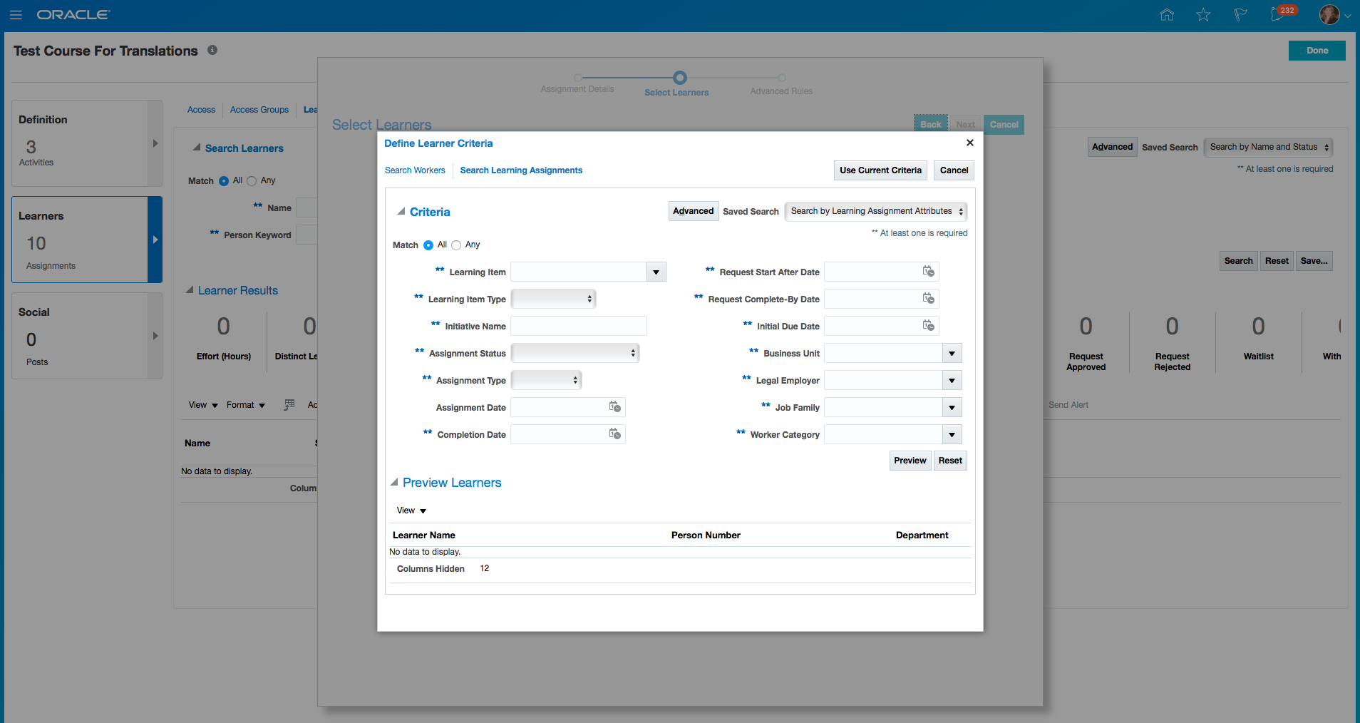Click Reset button in Criteria section

950,461
